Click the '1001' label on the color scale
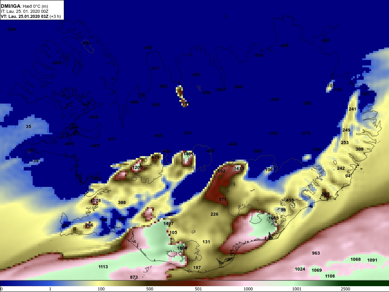This screenshot has height=292, width=389. [296, 289]
